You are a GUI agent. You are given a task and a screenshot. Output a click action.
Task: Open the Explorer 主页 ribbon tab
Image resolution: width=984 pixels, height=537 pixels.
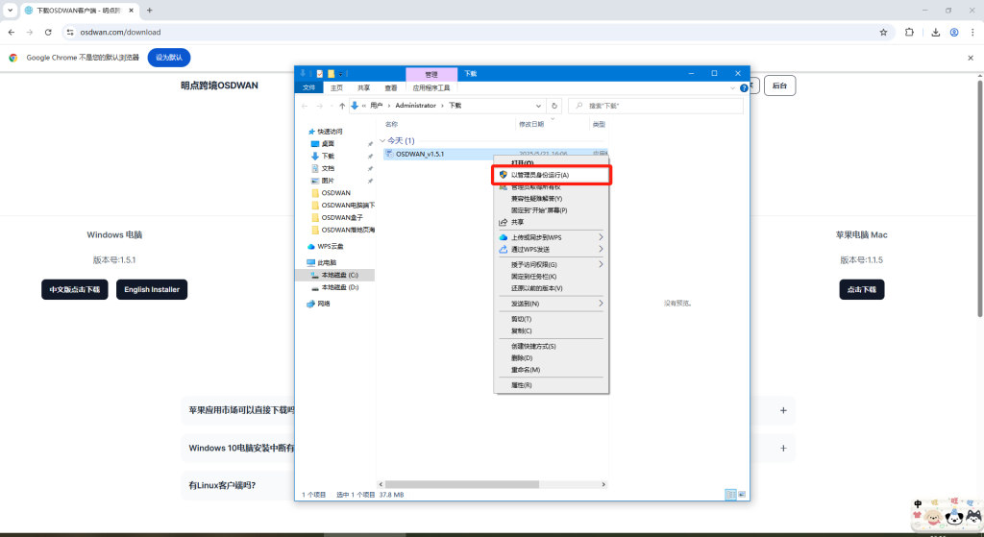336,87
